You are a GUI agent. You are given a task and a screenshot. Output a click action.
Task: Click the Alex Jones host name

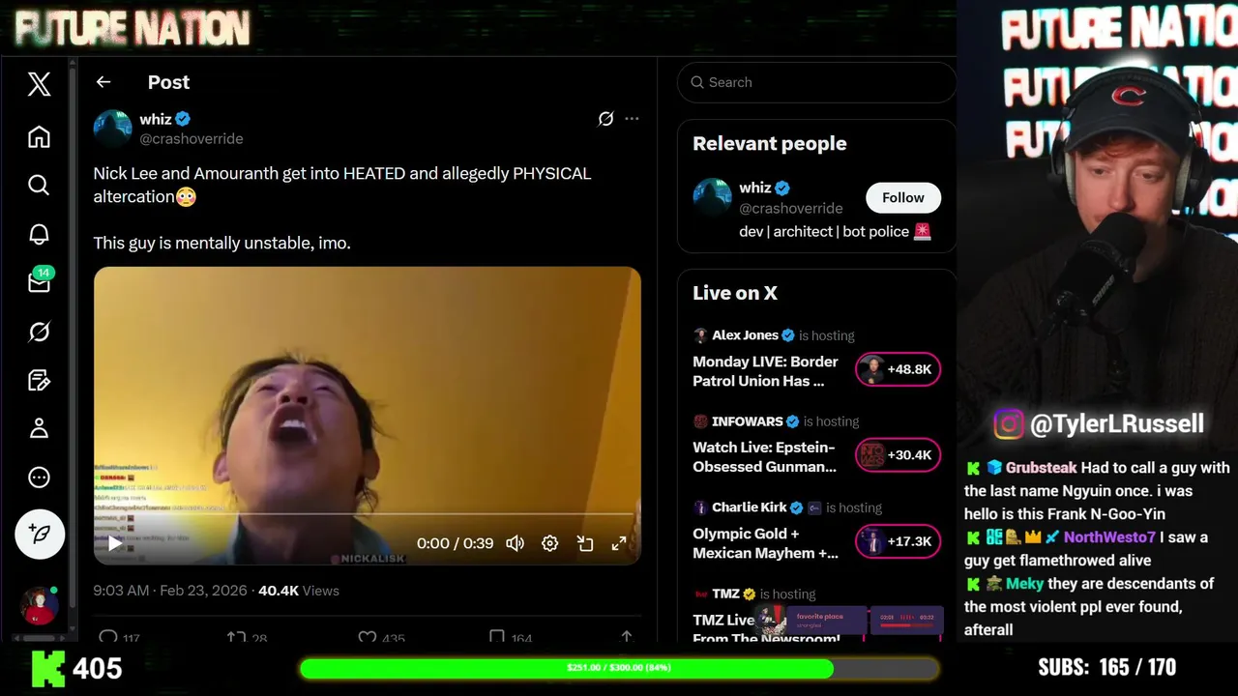[x=745, y=335]
